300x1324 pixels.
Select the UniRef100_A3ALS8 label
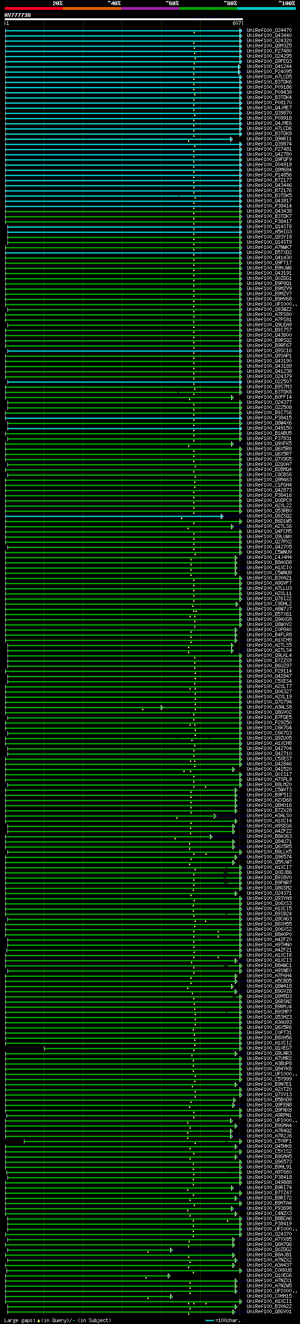269,708
